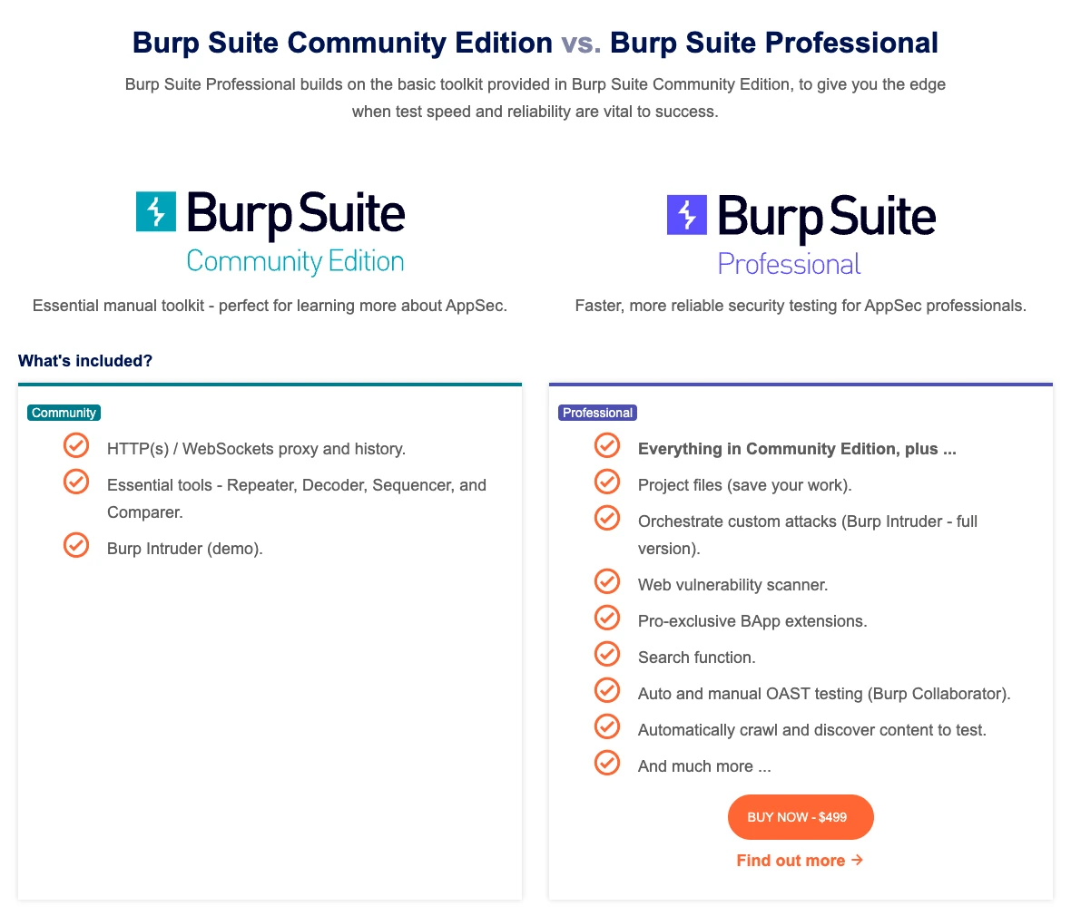Click 'Professional' purple subtitle under Burp Suite

(789, 264)
